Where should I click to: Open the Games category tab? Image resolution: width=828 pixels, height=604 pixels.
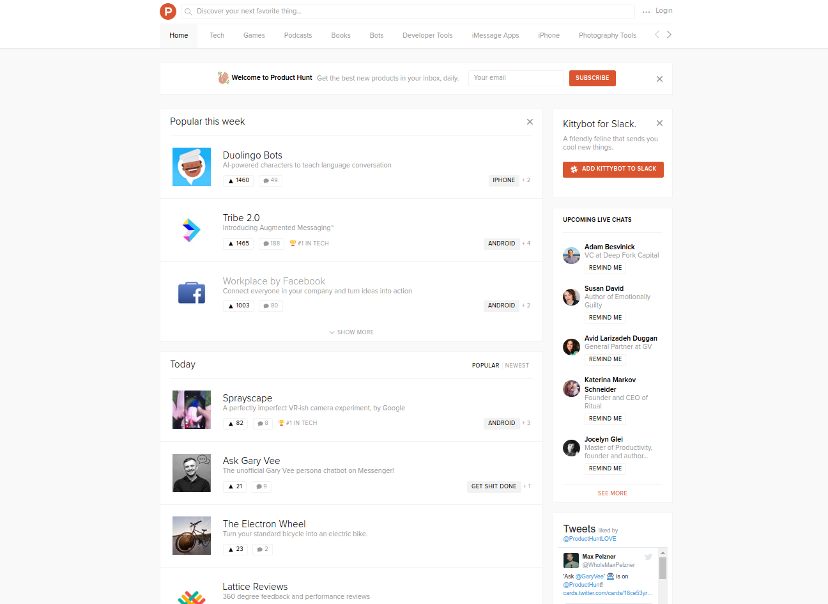click(x=254, y=36)
